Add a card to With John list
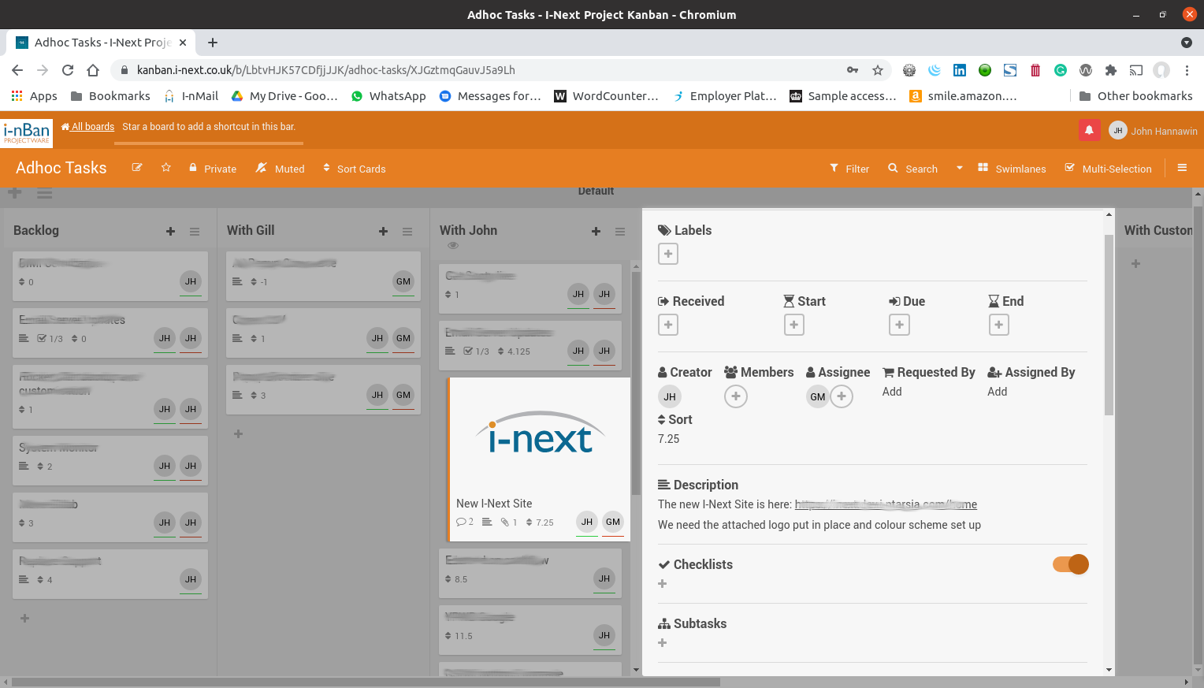 [x=596, y=231]
